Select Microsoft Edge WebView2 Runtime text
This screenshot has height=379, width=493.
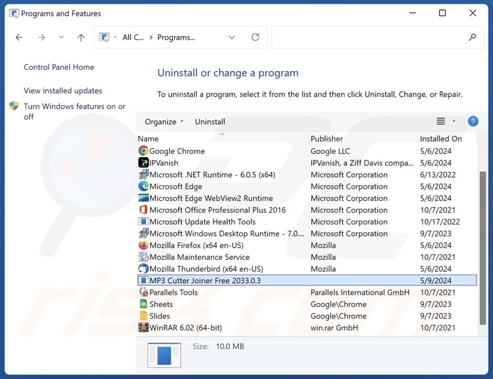211,198
